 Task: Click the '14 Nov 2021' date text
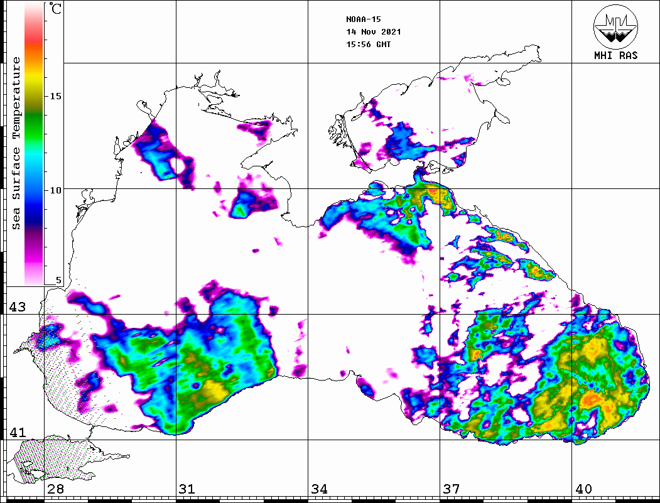pos(374,31)
